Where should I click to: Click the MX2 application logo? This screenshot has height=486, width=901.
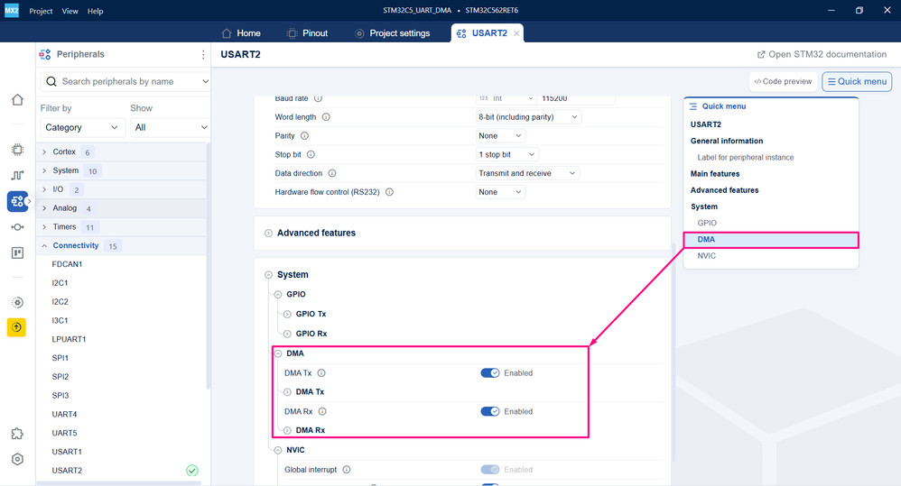coord(12,10)
